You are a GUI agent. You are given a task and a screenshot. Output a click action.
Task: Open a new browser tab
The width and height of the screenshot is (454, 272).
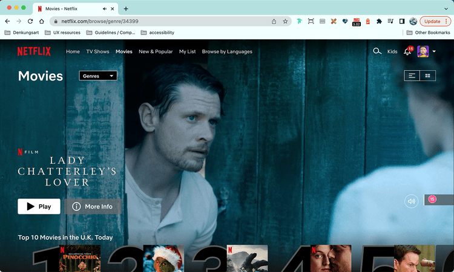pos(126,8)
